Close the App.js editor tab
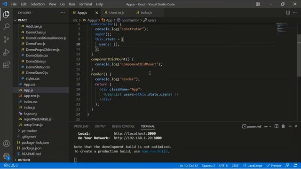This screenshot has height=169, width=301. [x=96, y=13]
